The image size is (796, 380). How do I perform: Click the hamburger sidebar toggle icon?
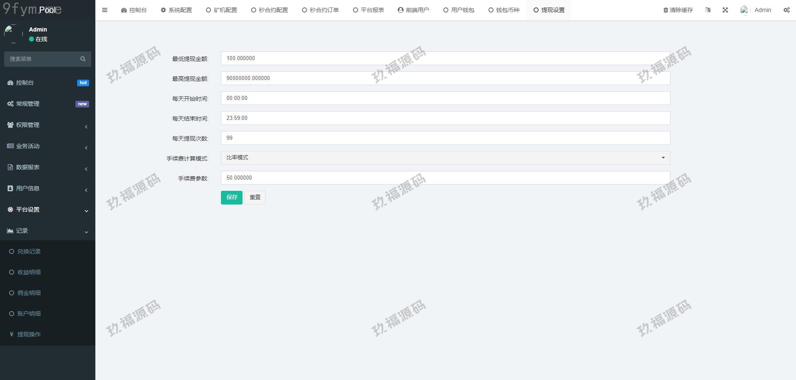pos(104,10)
